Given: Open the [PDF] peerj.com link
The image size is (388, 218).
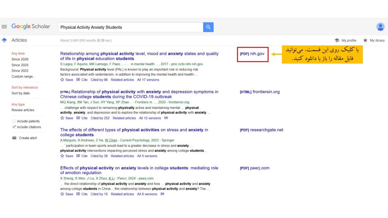Looking at the screenshot, I should click(x=254, y=168).
